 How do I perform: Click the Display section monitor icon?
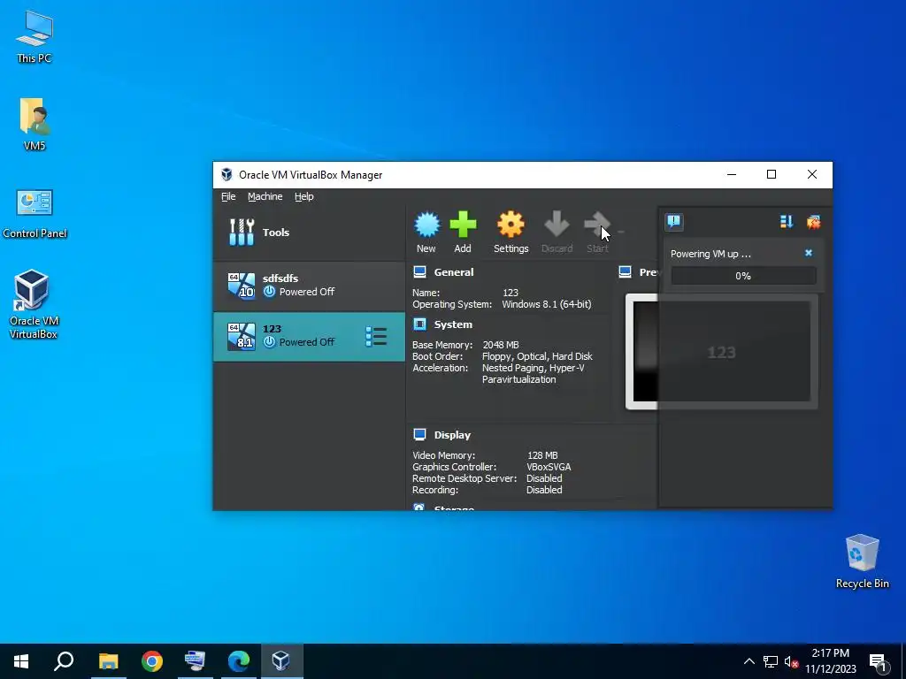click(x=420, y=435)
